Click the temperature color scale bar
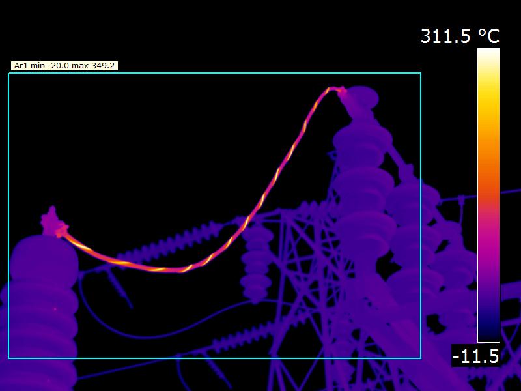This screenshot has width=521, height=391. pos(489,195)
